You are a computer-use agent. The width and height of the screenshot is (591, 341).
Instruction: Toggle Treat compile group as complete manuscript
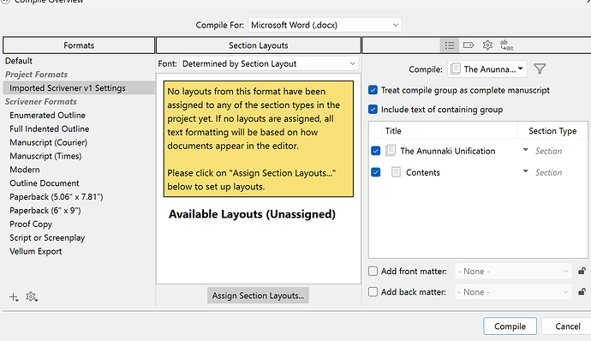pyautogui.click(x=373, y=90)
